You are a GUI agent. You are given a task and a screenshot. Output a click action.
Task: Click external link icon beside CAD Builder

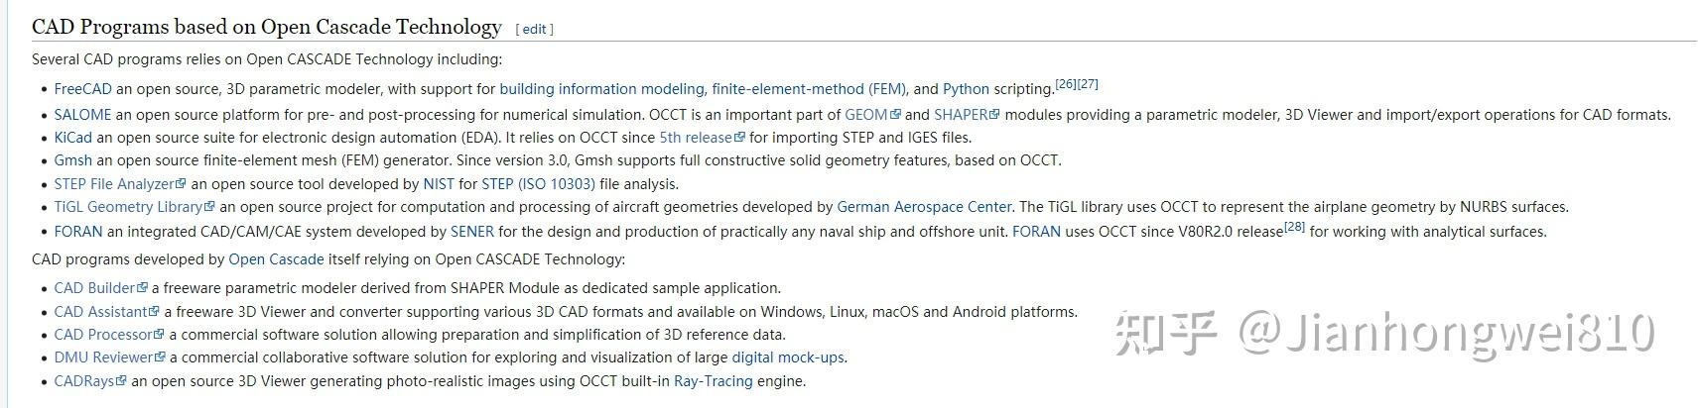(142, 288)
